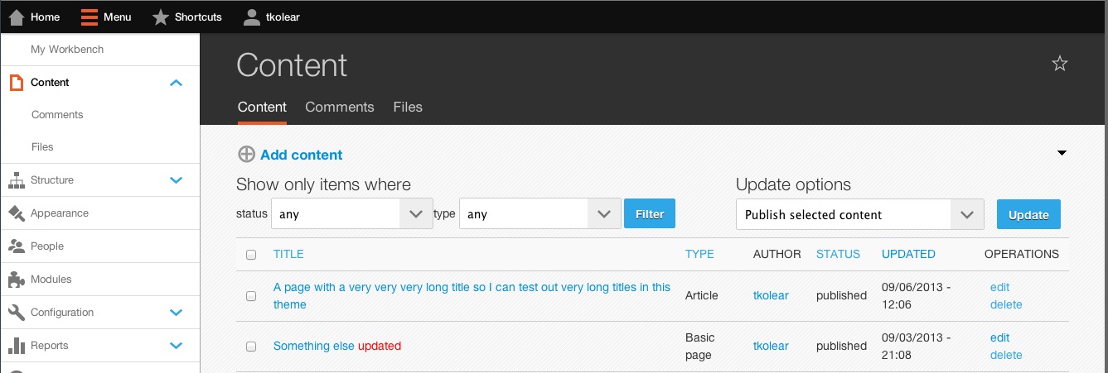Open Modules in the sidebar
The width and height of the screenshot is (1108, 373).
(51, 280)
